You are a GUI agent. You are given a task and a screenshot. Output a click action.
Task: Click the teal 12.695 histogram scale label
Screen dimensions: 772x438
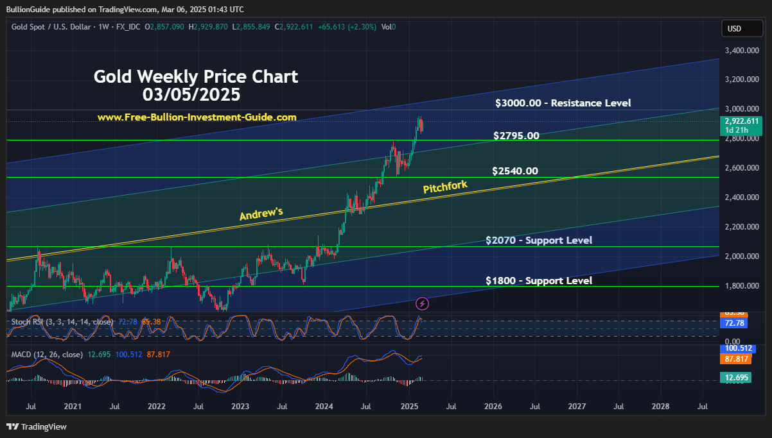tap(737, 378)
